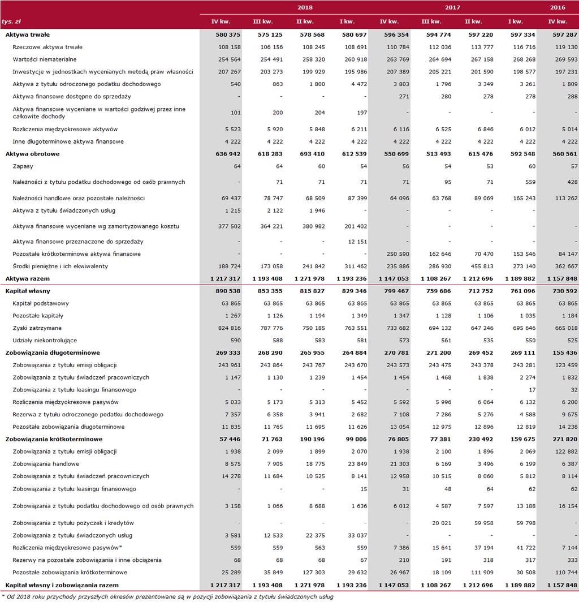The height and width of the screenshot is (602, 579).
Task: Click value 165 243 in Należności handlowe row
Action: (525, 198)
